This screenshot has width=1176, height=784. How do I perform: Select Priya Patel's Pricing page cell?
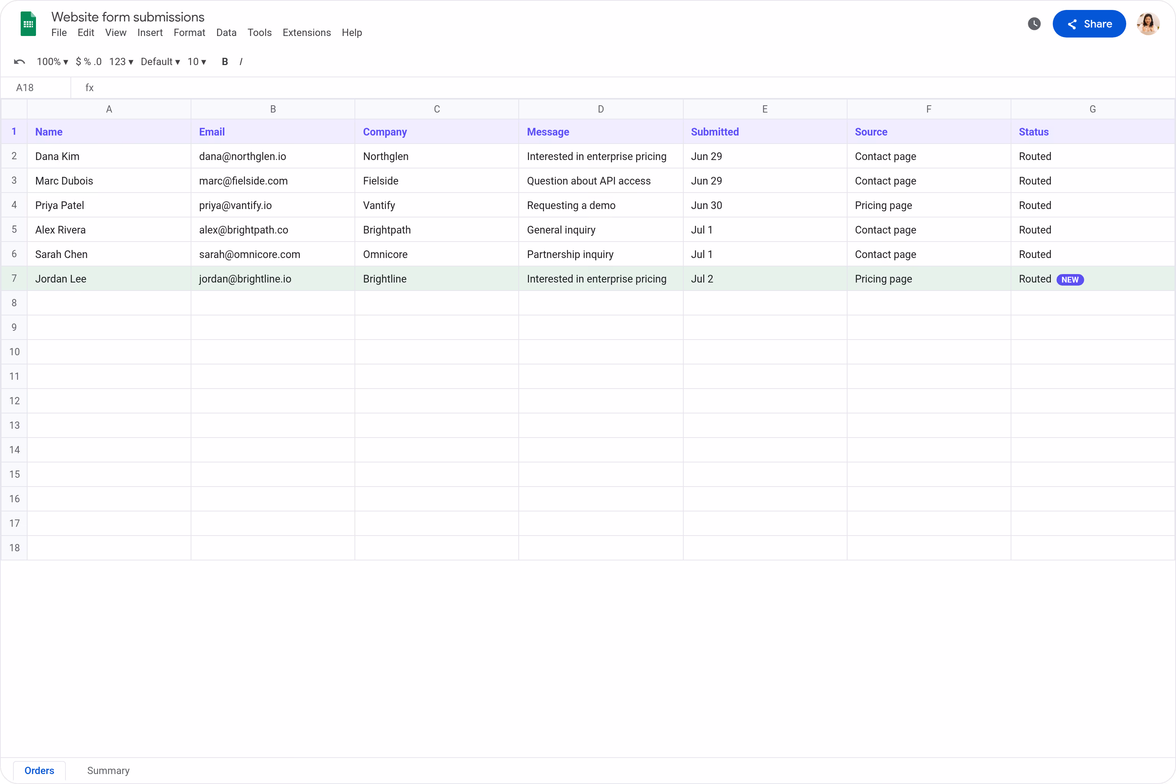[x=929, y=205]
